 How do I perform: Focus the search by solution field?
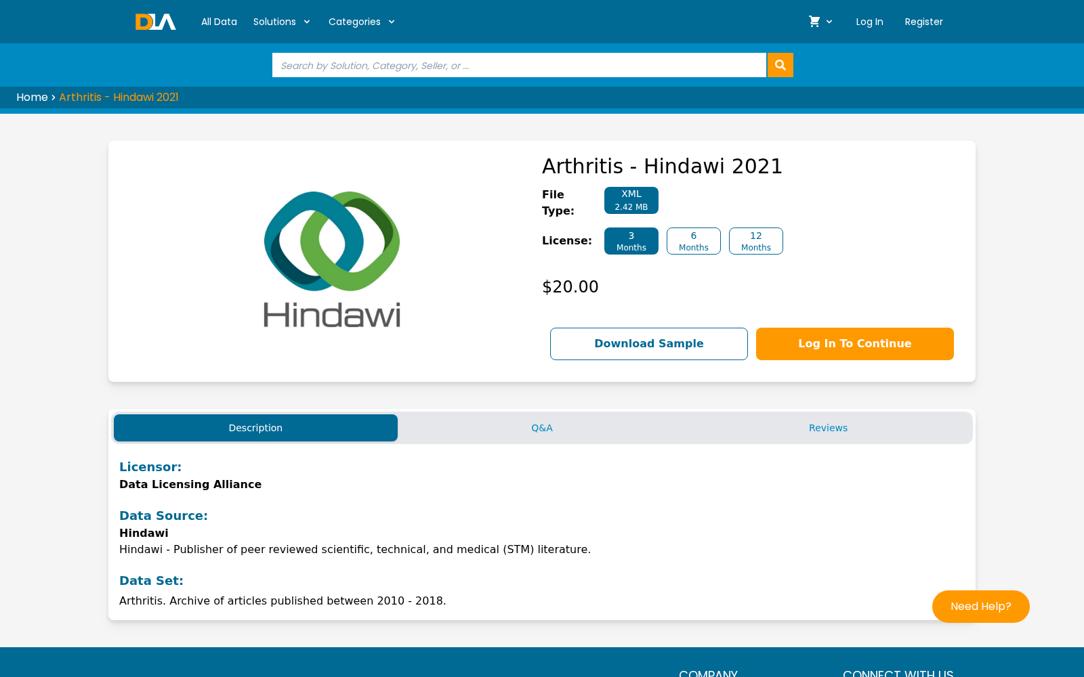click(x=519, y=65)
